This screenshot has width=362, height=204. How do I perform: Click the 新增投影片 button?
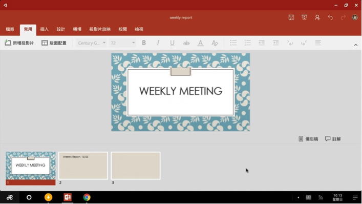pyautogui.click(x=19, y=43)
